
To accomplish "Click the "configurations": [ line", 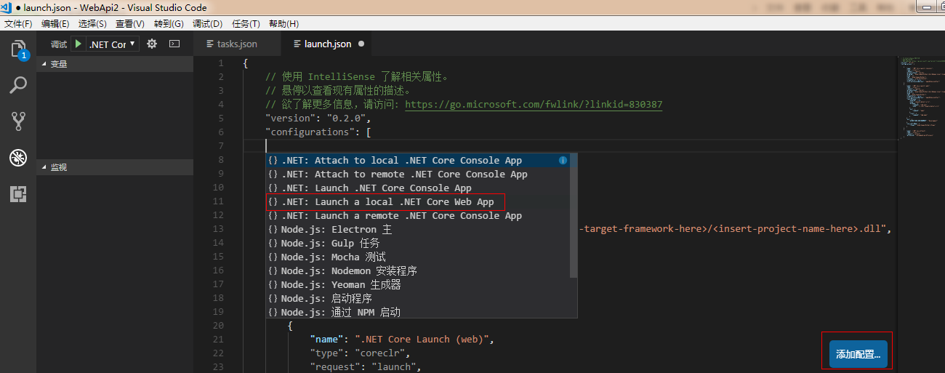I will click(318, 132).
